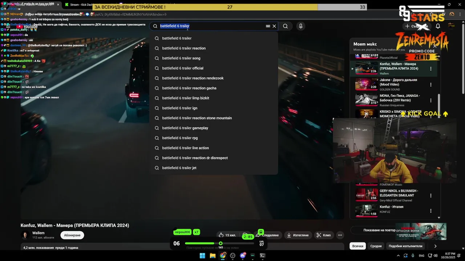Pick the 'battlefield 6 trailer gameplay' suggestion
This screenshot has width=465, height=261.
coord(214,128)
